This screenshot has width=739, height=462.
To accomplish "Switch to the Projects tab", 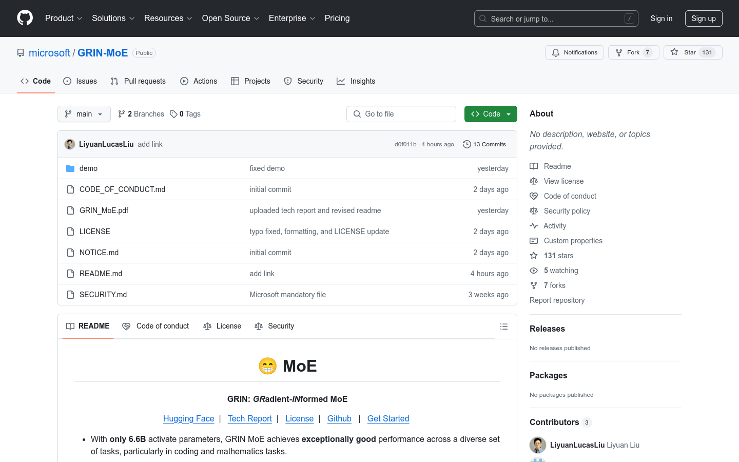I will pos(250,81).
